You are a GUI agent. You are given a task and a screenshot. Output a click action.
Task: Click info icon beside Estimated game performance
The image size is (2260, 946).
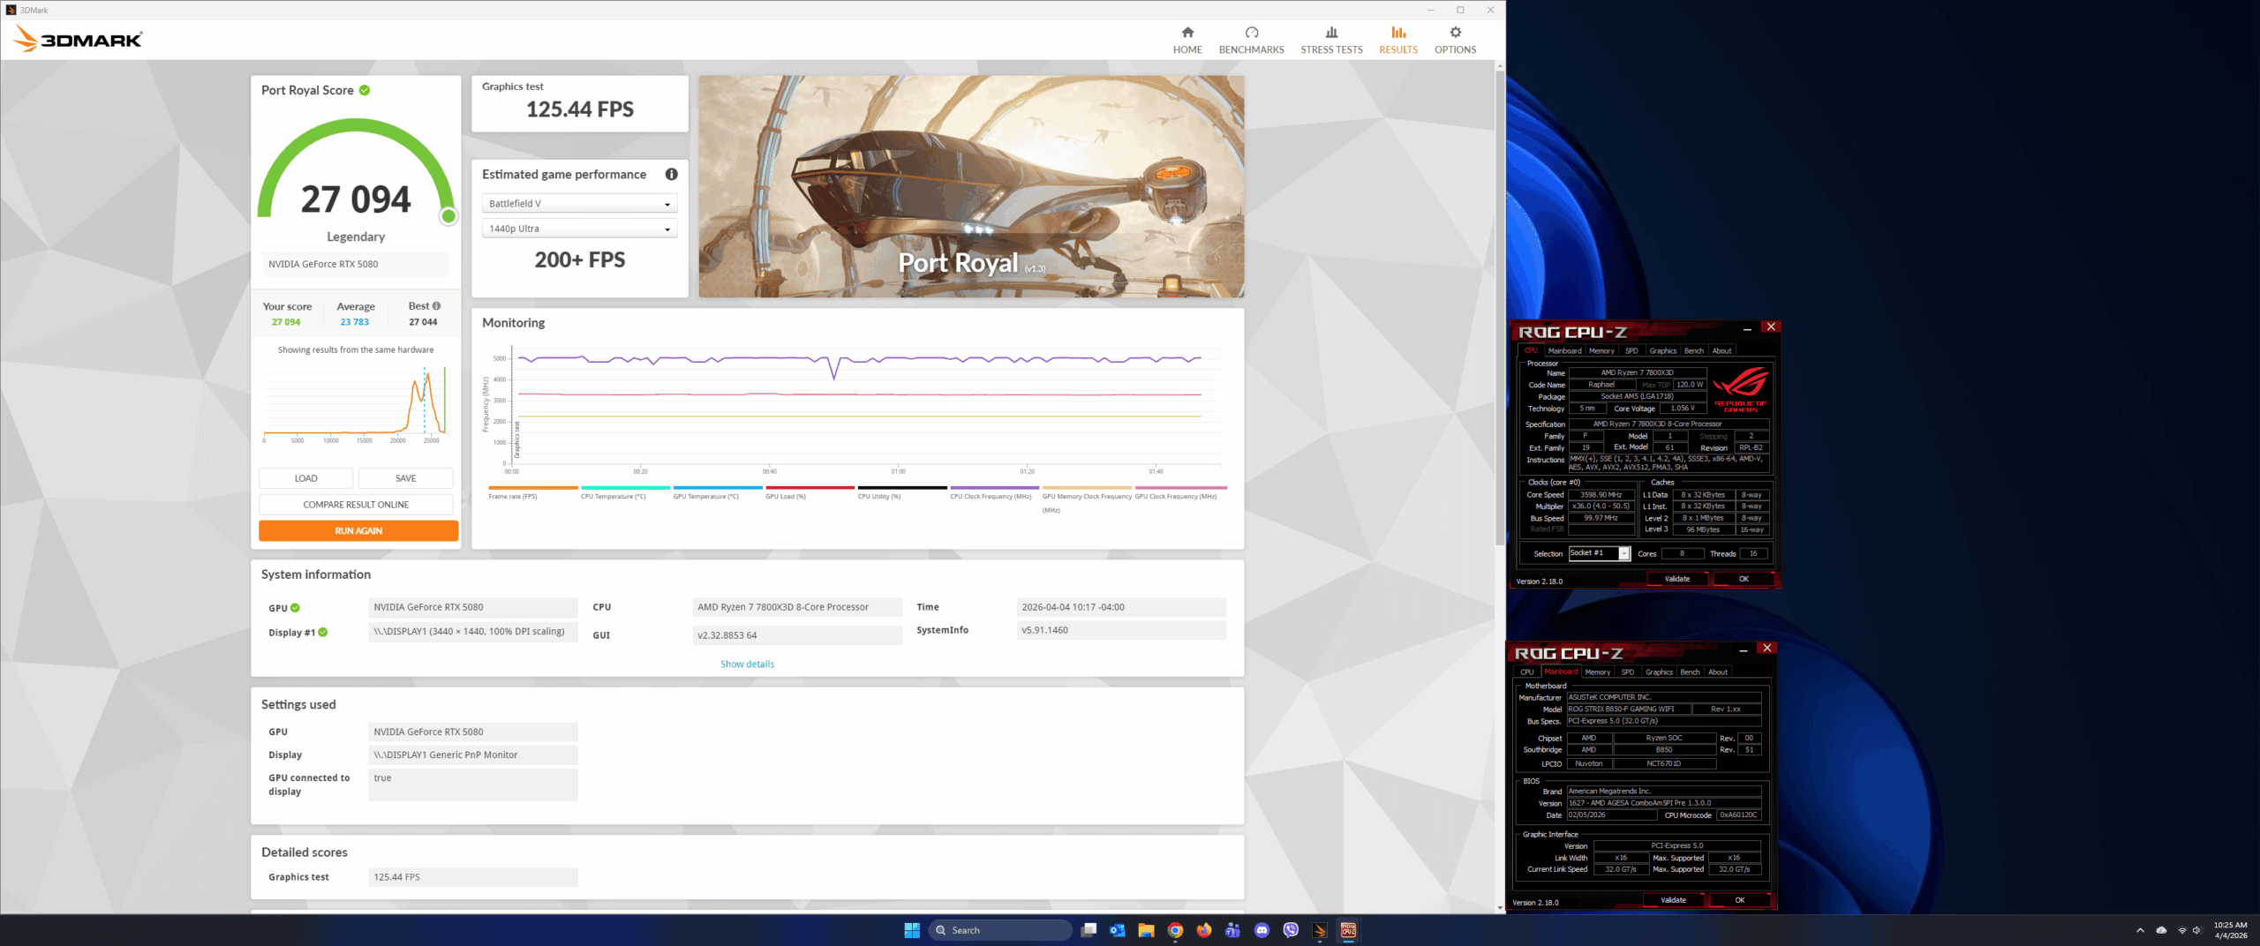671,175
